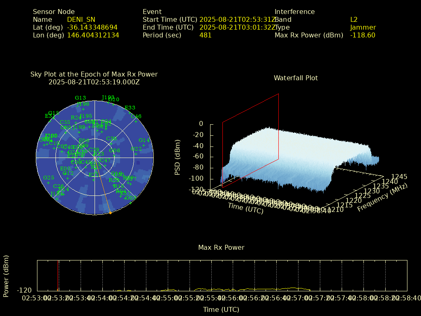Click the L2 band value

[354, 20]
